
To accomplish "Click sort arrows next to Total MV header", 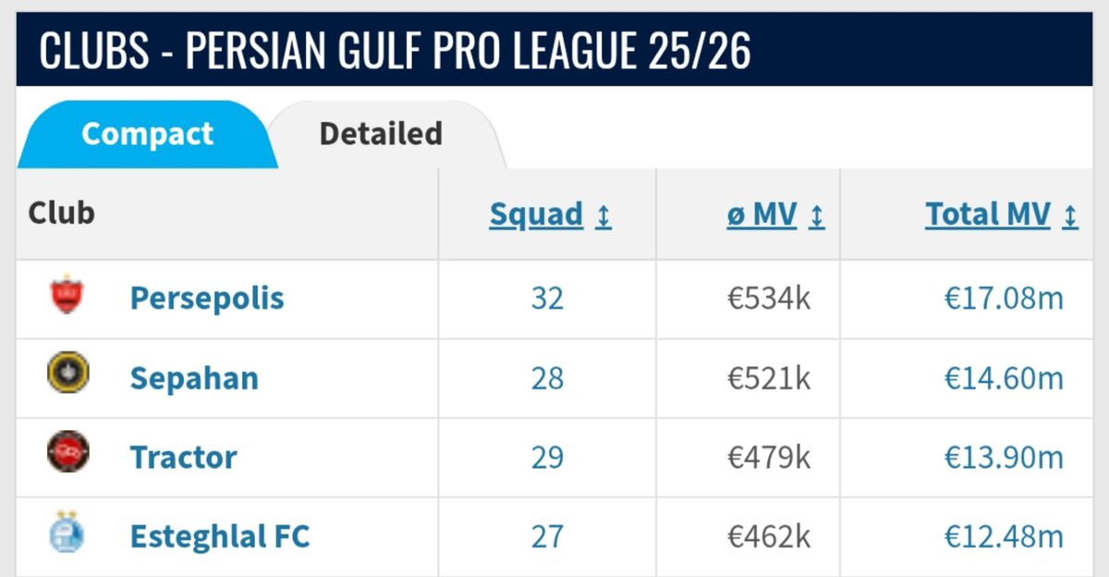I will pyautogui.click(x=1070, y=216).
